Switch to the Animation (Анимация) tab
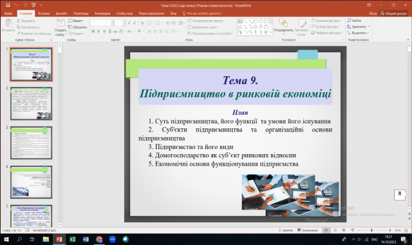Image resolution: width=412 pixels, height=245 pixels. 102,14
